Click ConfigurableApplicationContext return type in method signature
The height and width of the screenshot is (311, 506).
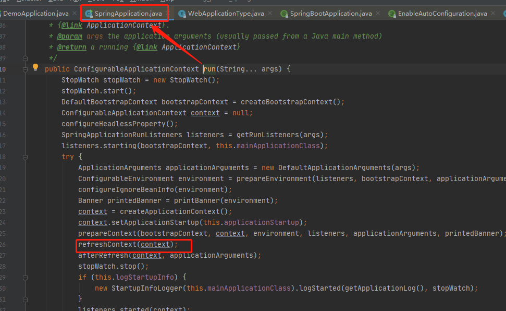coord(136,69)
